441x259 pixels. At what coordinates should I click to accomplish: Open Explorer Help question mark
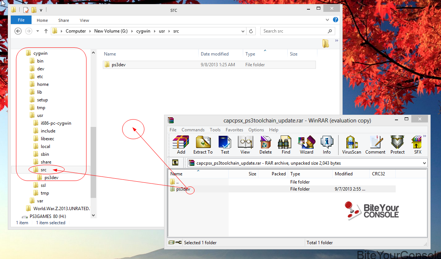click(x=336, y=20)
